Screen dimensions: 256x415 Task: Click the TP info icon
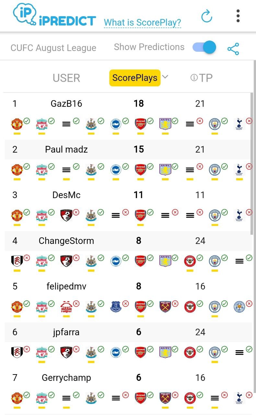pyautogui.click(x=194, y=77)
